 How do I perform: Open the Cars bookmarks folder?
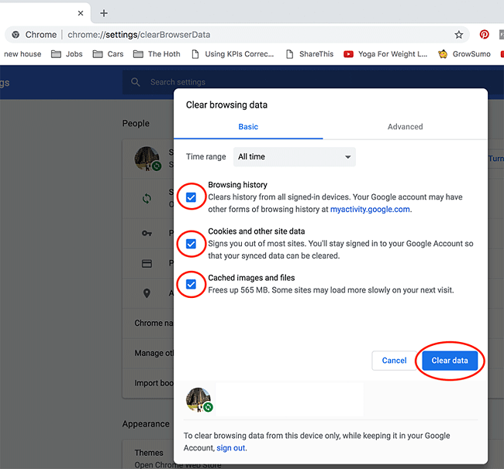[108, 54]
